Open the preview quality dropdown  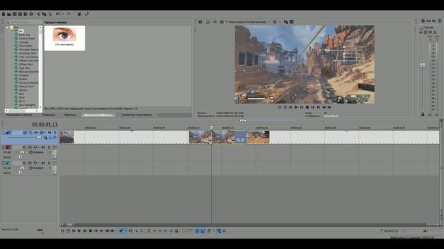249,21
